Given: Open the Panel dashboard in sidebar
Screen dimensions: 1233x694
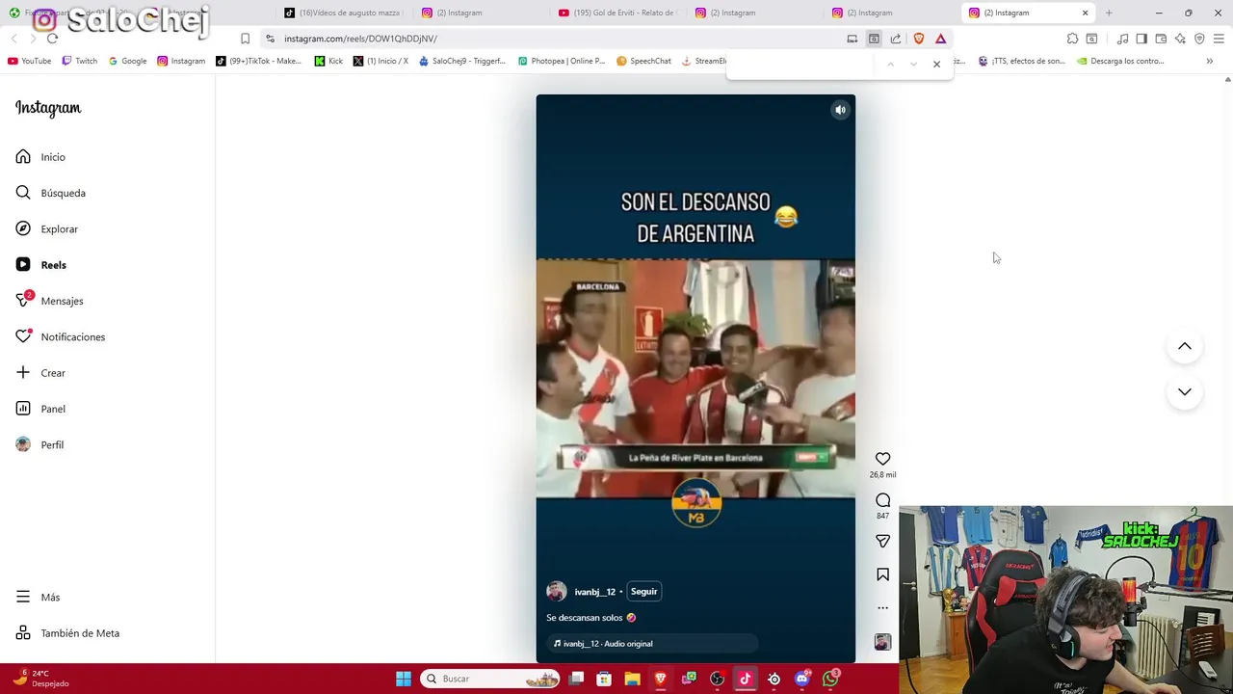Looking at the screenshot, I should tap(40, 409).
